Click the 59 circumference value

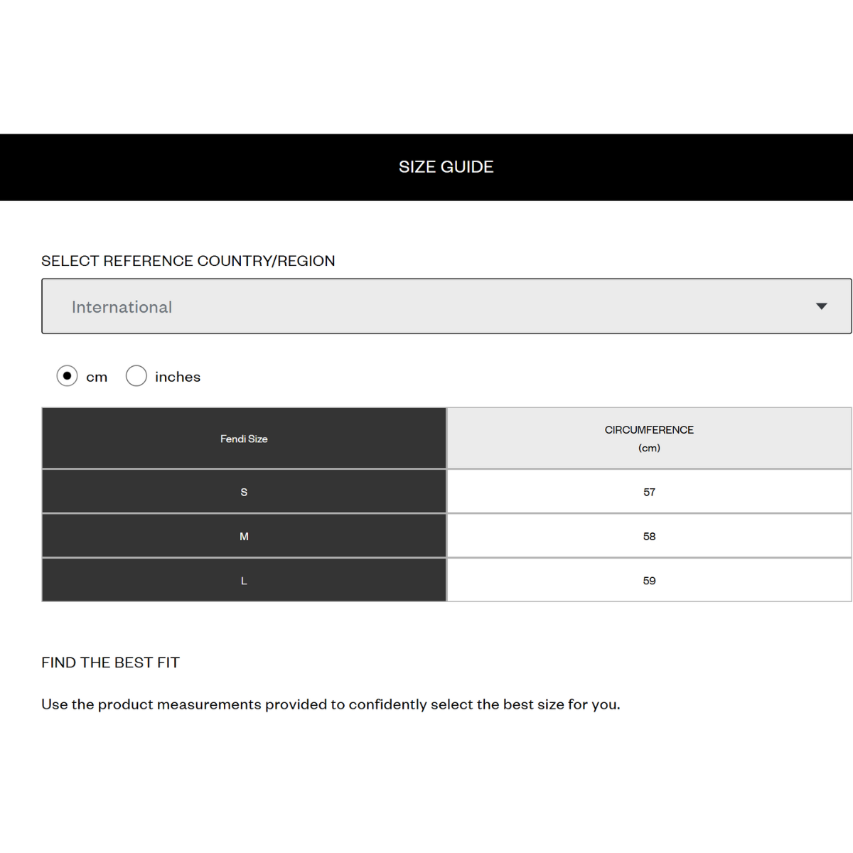pyautogui.click(x=649, y=580)
